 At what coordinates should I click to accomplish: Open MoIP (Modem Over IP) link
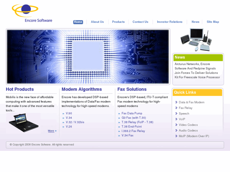194,136
